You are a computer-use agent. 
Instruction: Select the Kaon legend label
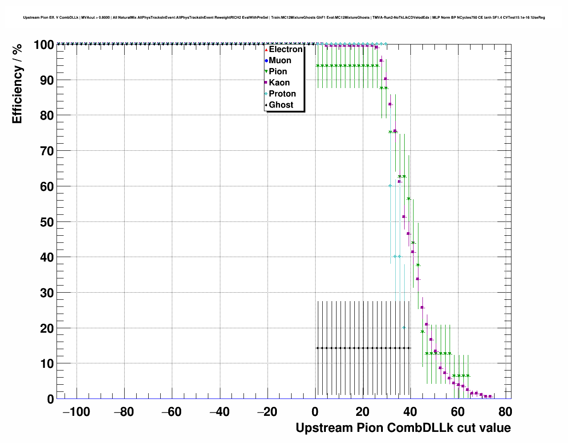tap(279, 83)
